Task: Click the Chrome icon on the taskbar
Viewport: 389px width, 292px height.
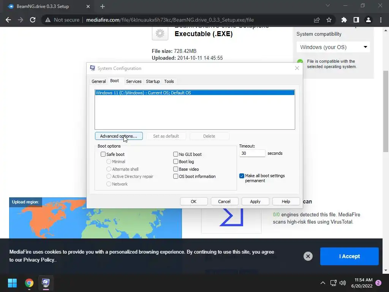Action: click(29, 283)
